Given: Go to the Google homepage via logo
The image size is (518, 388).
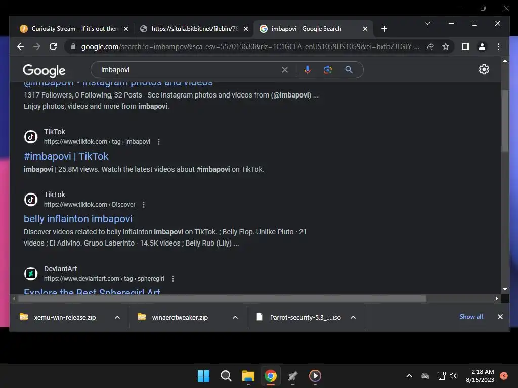Looking at the screenshot, I should coord(44,70).
